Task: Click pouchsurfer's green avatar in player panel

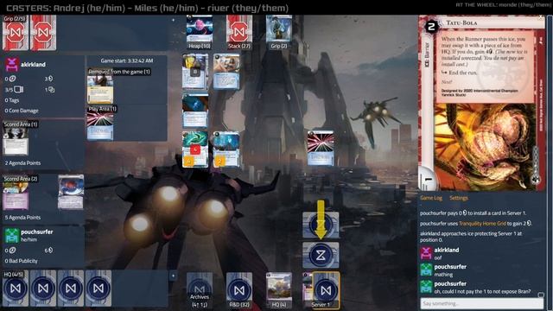Action: click(11, 235)
